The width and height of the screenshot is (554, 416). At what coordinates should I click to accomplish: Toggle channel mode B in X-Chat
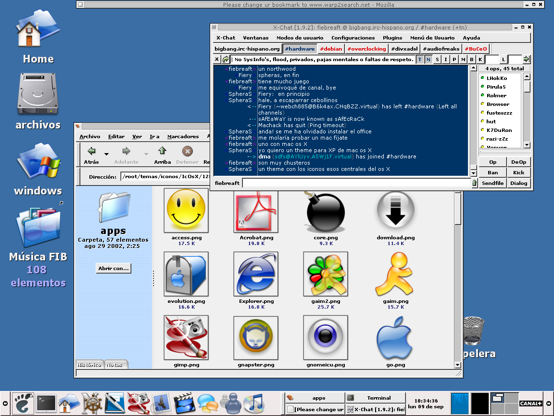click(472, 59)
